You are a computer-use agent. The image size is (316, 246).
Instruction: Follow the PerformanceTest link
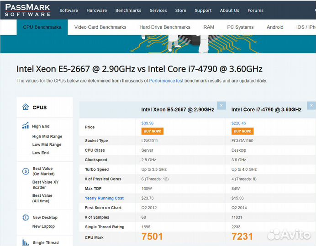166,81
